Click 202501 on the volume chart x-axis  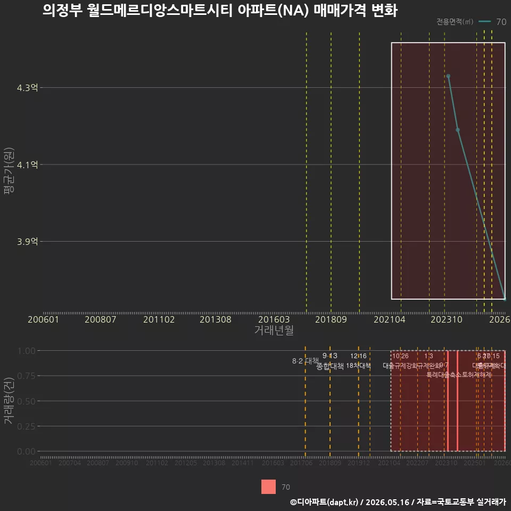pos(474,463)
